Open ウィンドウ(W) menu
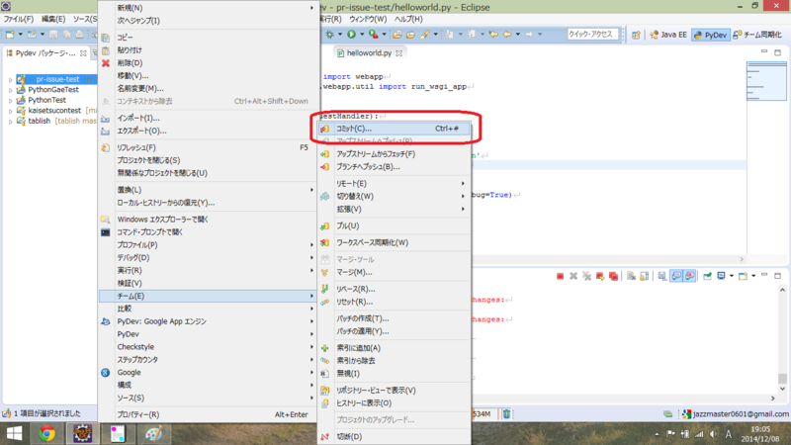 368,19
